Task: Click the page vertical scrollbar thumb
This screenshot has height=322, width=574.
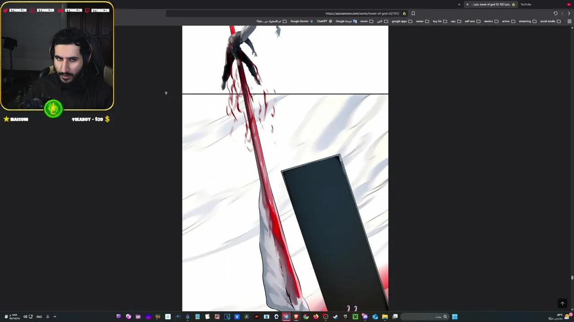Action: (572, 278)
